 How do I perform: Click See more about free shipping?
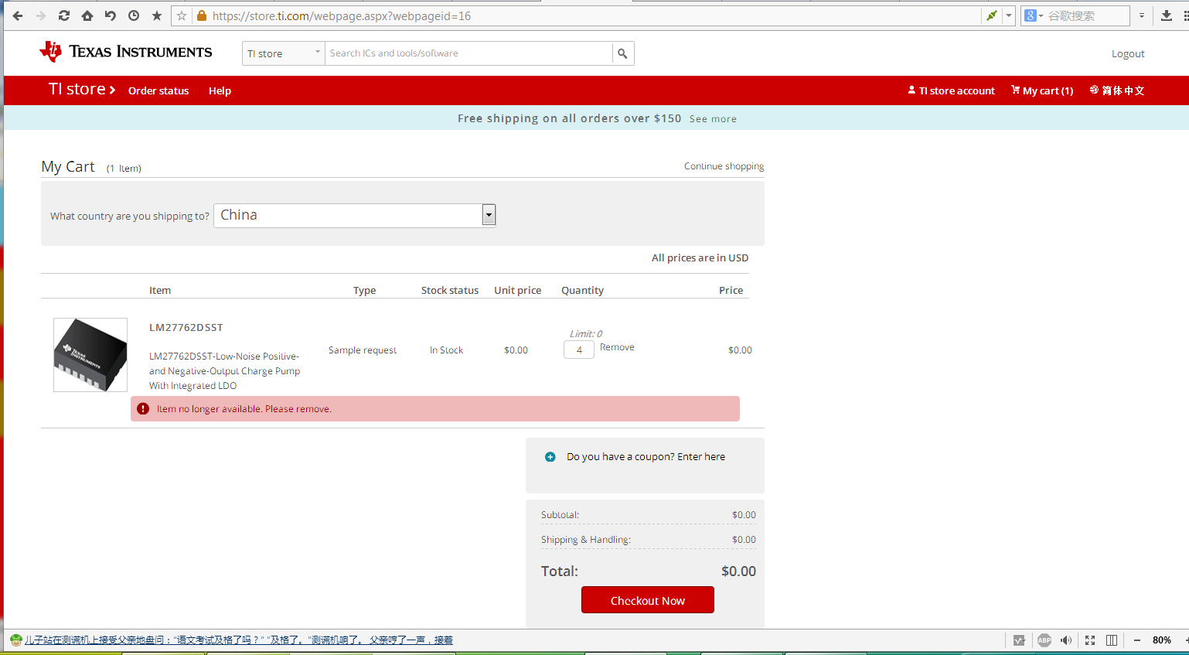tap(713, 119)
